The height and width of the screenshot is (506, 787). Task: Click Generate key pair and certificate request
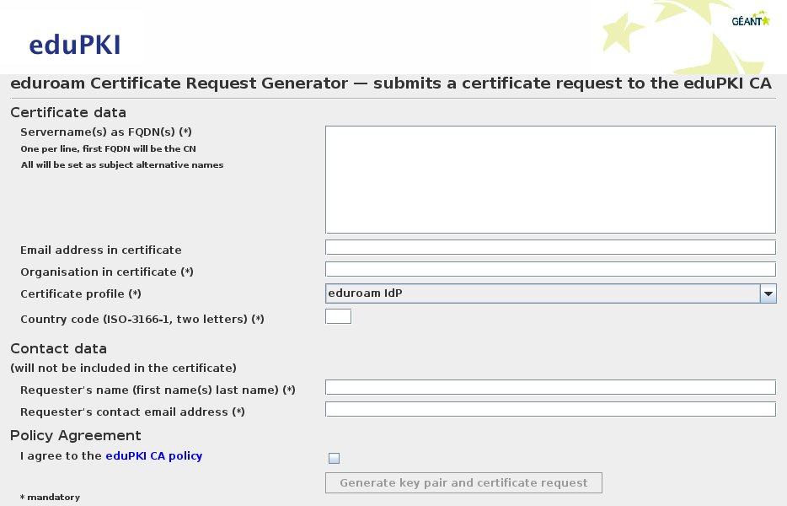coord(463,483)
